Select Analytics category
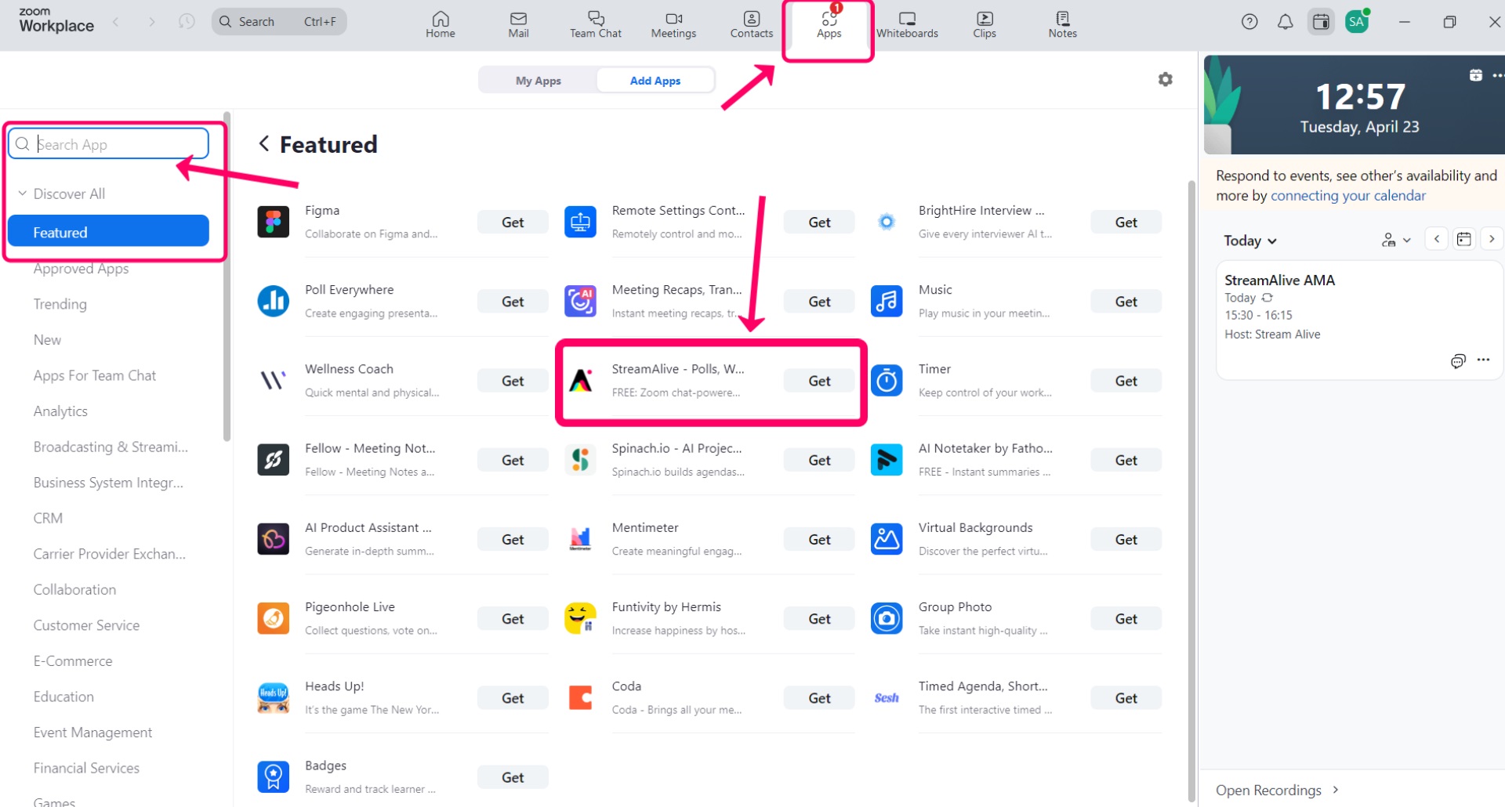 point(60,411)
